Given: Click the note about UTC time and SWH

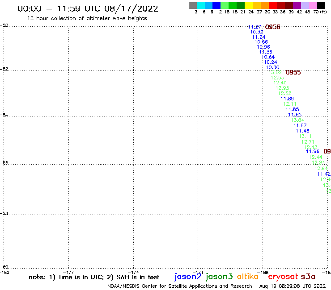Looking at the screenshot, I should pos(94,277).
